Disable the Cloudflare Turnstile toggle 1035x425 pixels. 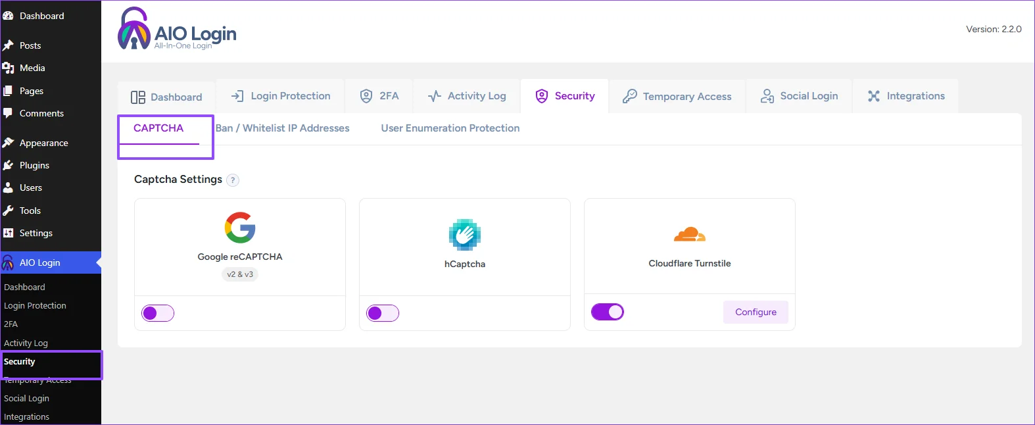click(608, 312)
